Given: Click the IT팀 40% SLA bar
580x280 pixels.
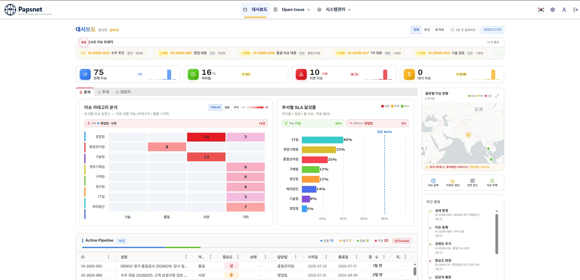Looking at the screenshot, I should click(323, 140).
